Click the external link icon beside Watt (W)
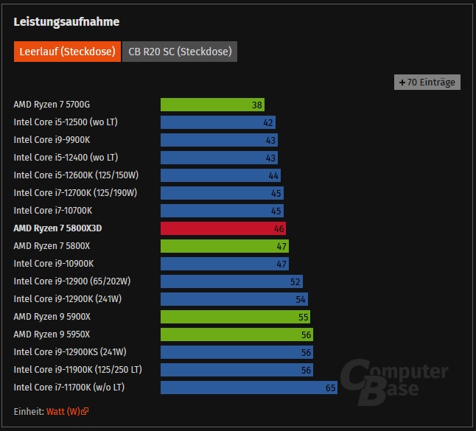Image resolution: width=476 pixels, height=431 pixels. tap(85, 411)
